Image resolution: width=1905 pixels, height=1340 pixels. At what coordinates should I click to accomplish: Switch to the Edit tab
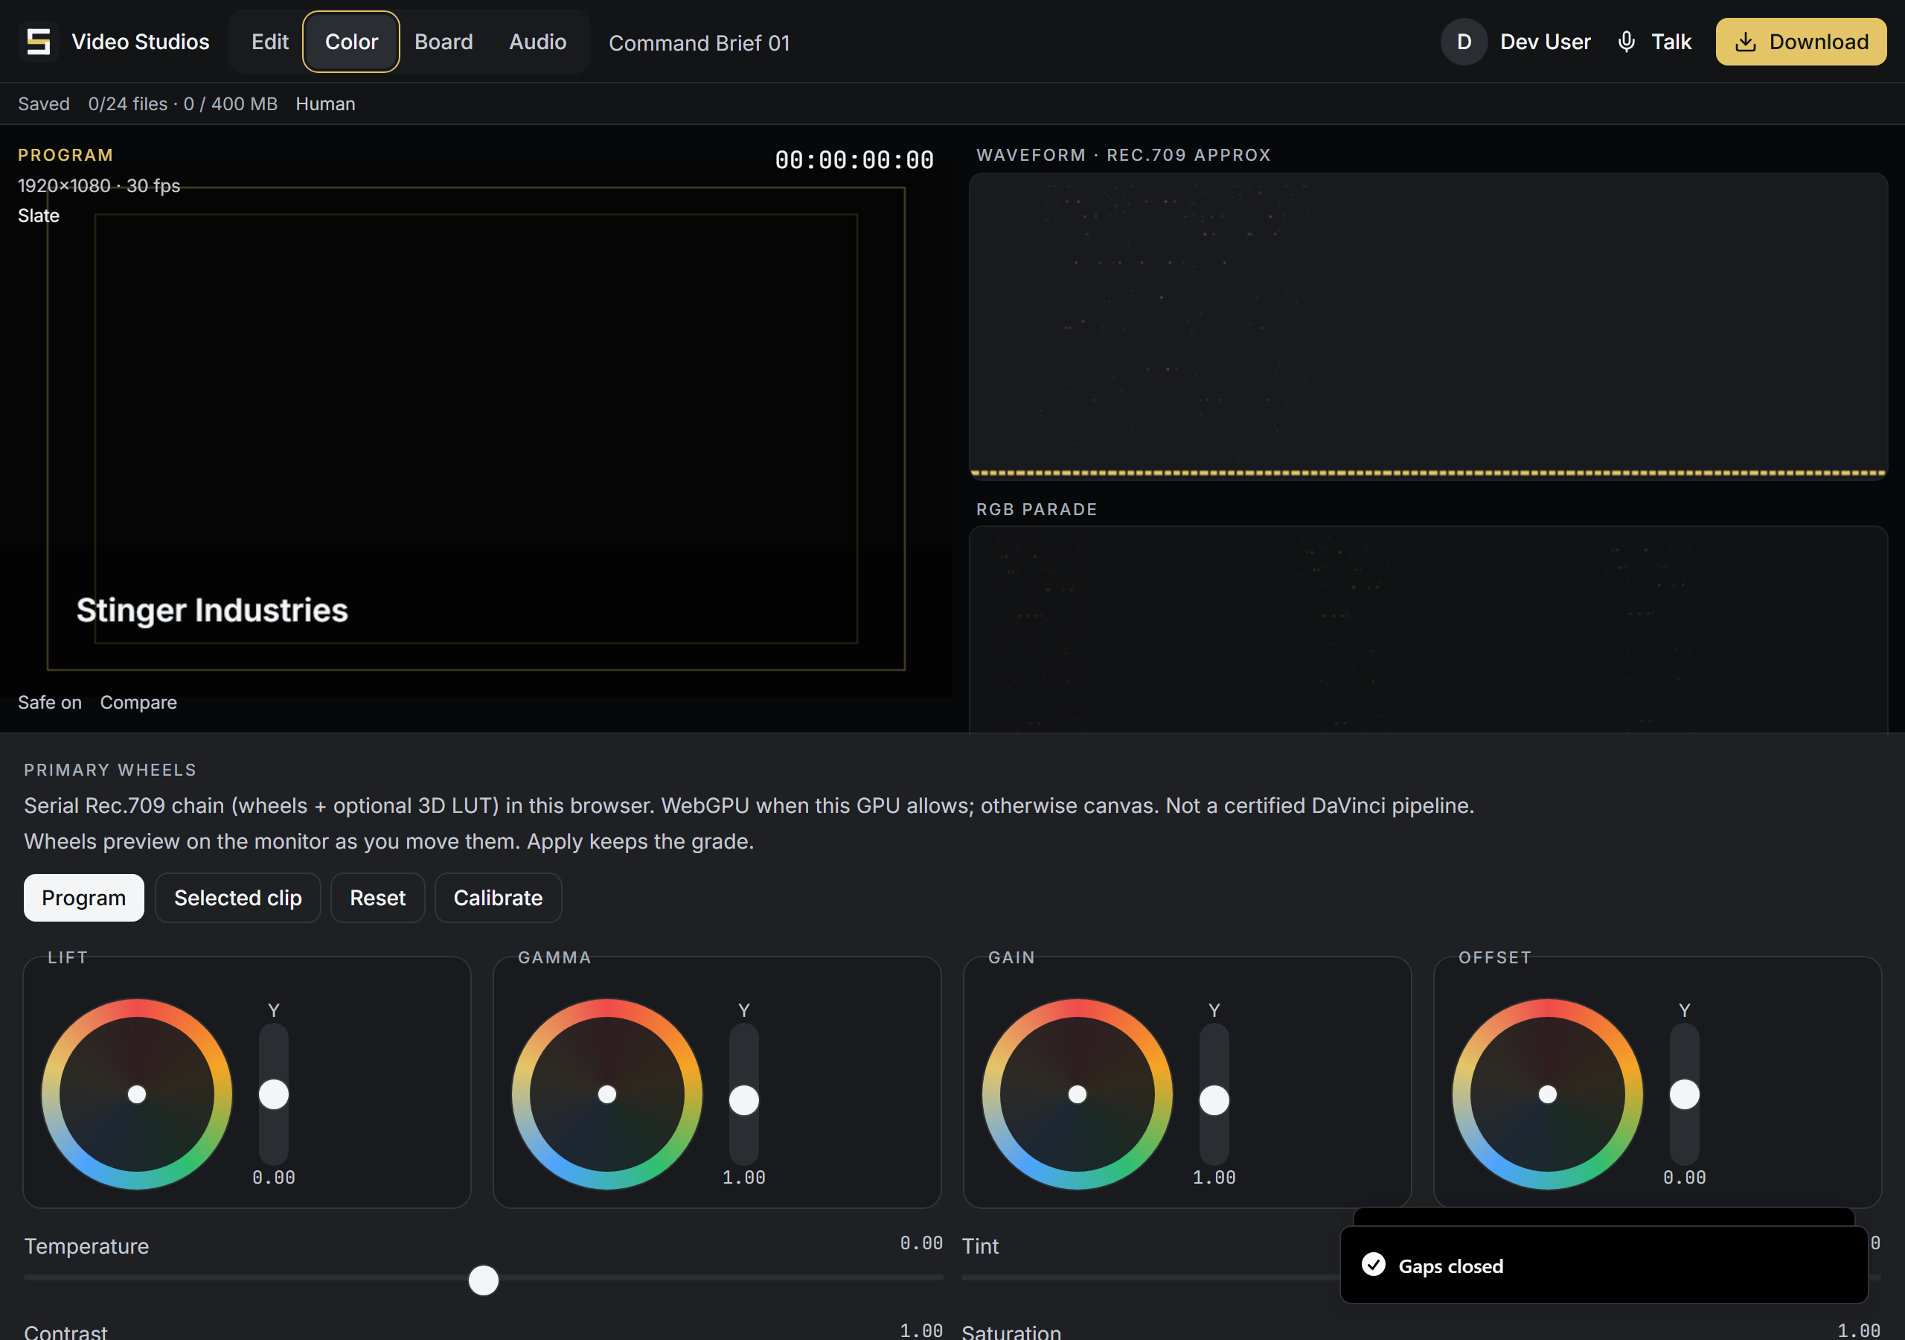pos(269,42)
